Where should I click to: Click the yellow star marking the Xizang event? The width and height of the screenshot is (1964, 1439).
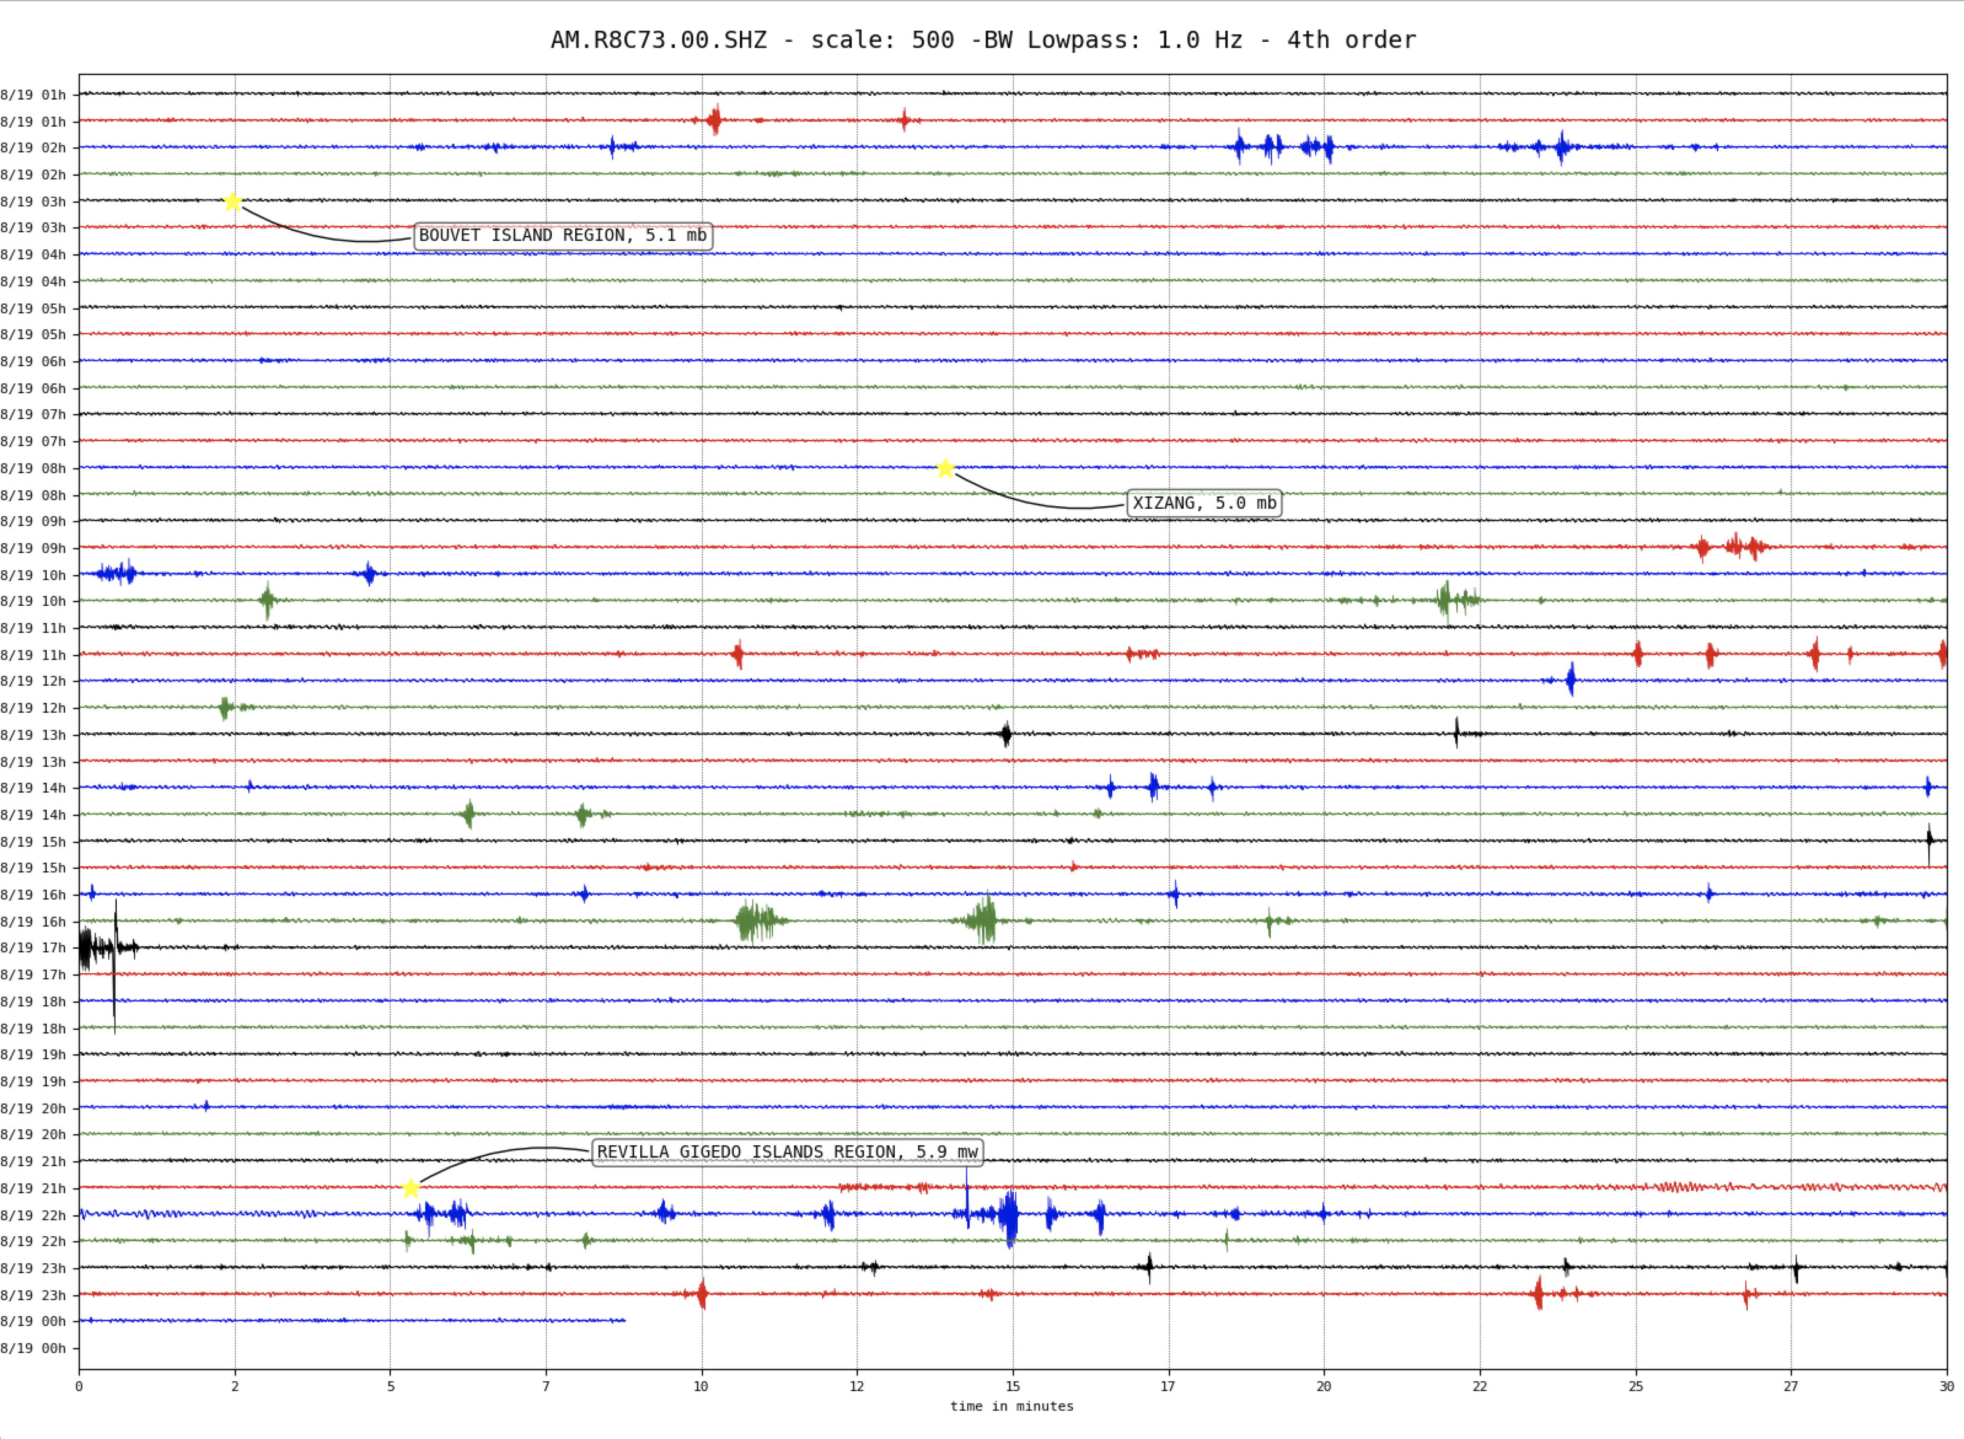click(946, 469)
